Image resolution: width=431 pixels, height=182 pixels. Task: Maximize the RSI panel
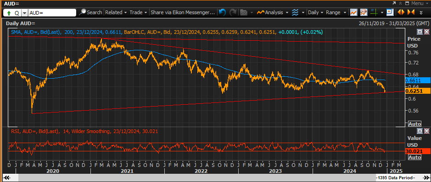point(420,131)
